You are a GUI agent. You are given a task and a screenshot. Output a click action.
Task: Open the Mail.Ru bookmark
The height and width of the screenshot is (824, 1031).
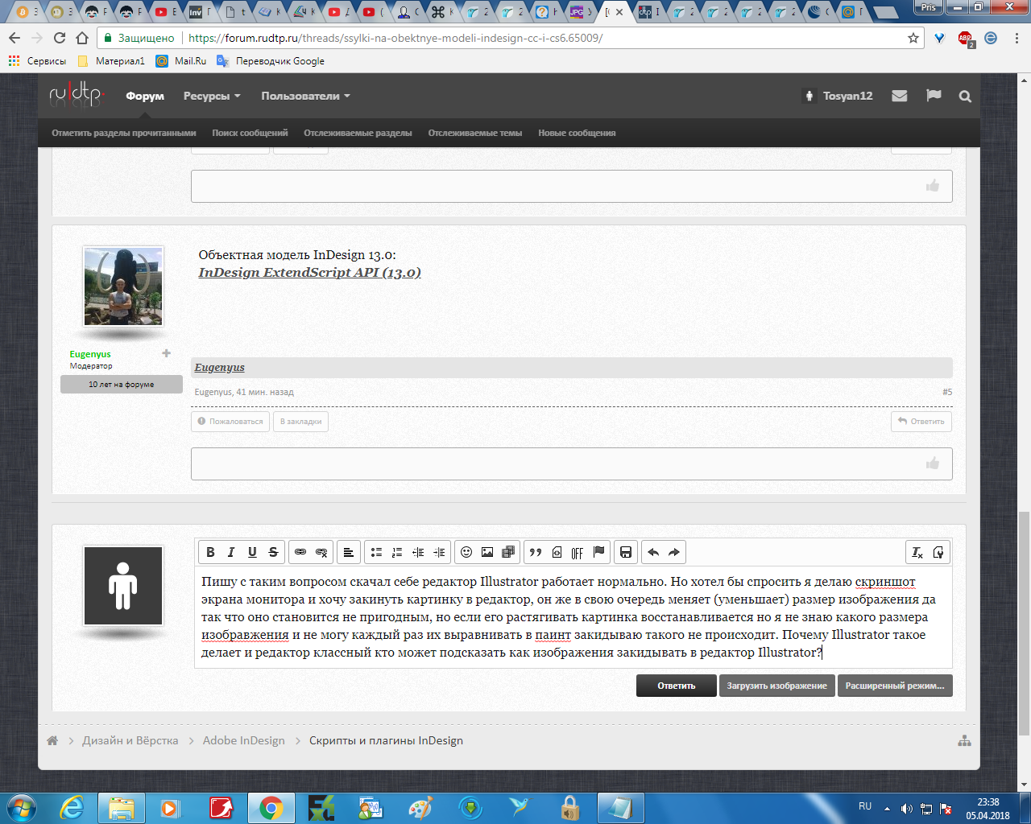pos(182,61)
